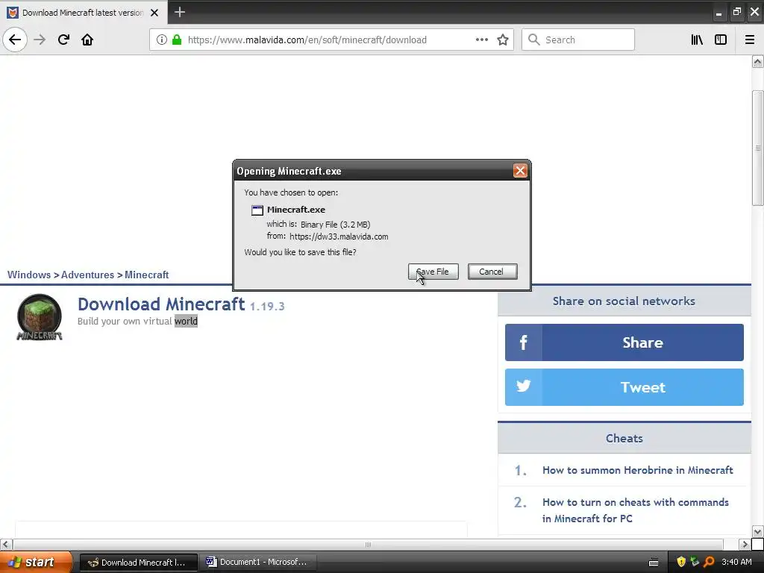Click the Minecraft grass block logo

coord(40,317)
